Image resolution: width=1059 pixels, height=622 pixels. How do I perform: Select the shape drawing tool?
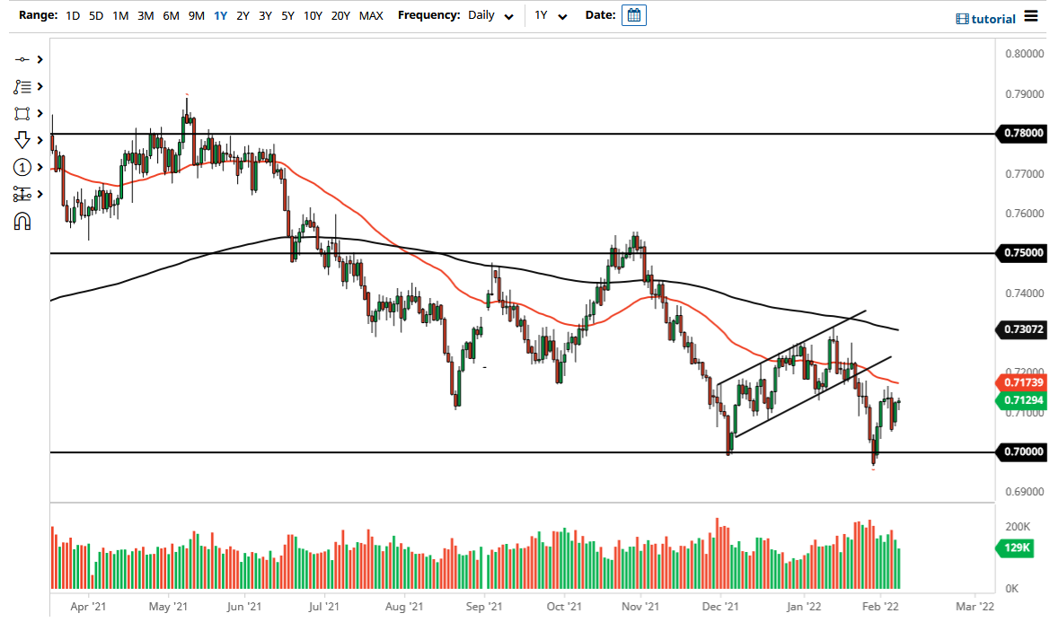pos(22,113)
